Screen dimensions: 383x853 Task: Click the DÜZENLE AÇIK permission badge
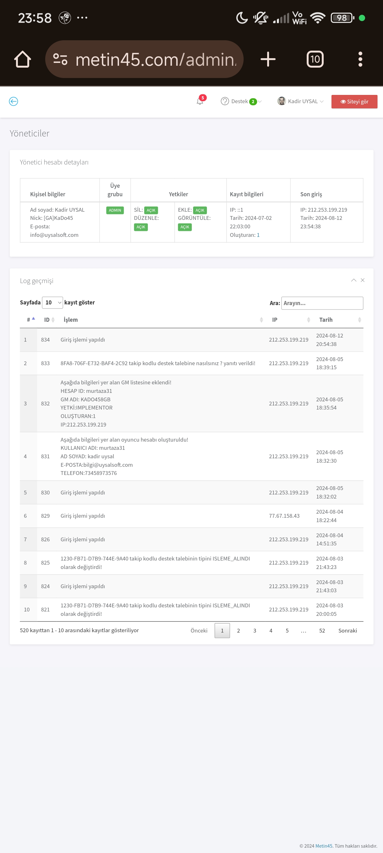tap(141, 227)
